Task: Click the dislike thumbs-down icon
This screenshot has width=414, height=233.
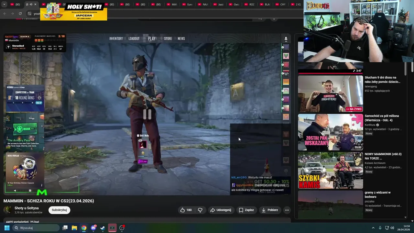Action: [200, 210]
